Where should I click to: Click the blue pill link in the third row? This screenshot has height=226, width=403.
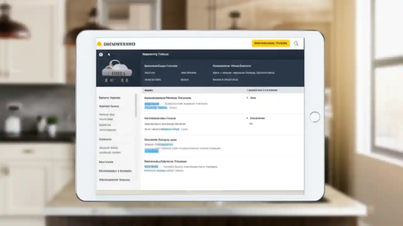click(x=151, y=151)
